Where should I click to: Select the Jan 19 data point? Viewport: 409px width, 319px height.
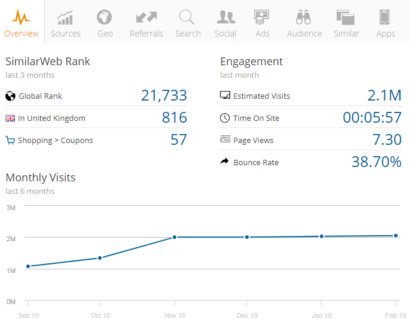pos(322,236)
